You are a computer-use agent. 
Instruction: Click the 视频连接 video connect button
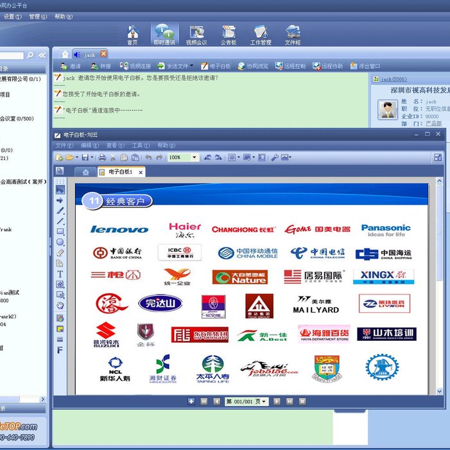pyautogui.click(x=135, y=66)
